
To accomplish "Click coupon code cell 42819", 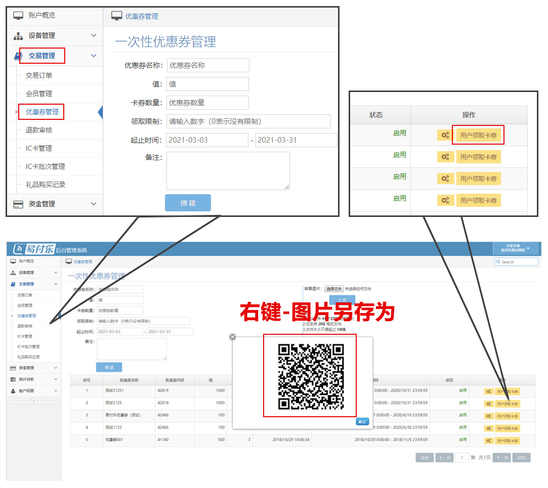I will 163,390.
